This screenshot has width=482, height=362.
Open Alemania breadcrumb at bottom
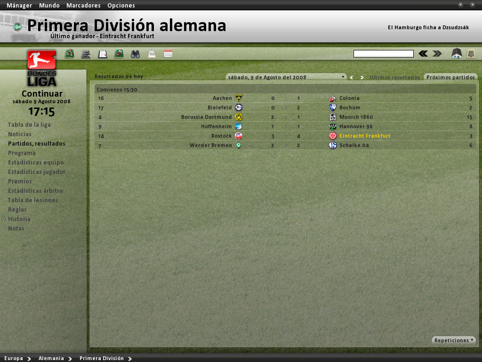click(51, 358)
